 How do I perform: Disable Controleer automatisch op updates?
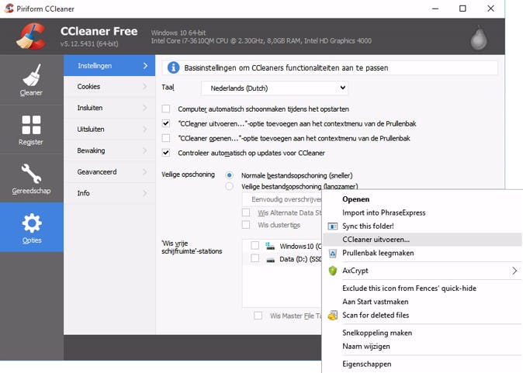click(166, 153)
